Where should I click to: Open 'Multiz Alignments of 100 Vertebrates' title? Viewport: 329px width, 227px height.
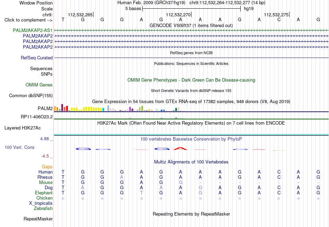point(191,162)
